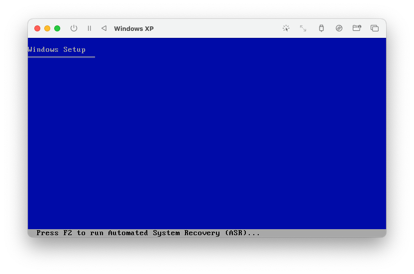This screenshot has width=414, height=274.
Task: Click the power button icon in toolbar
Action: (74, 28)
